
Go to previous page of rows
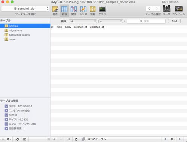point(165,139)
